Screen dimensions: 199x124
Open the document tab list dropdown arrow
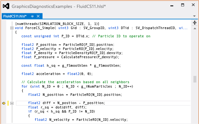(x=194, y=16)
